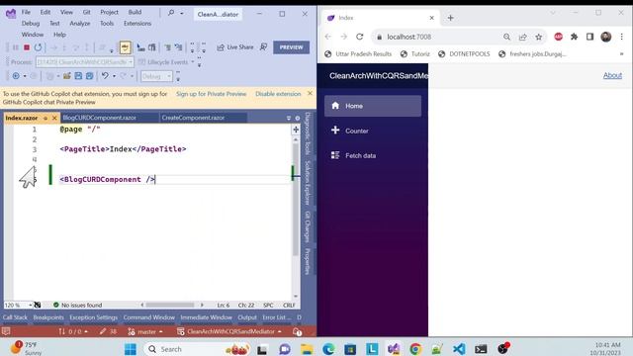Screen dimensions: 633x356
Task: Close the Index.razor editor tab
Action: pyautogui.click(x=54, y=118)
